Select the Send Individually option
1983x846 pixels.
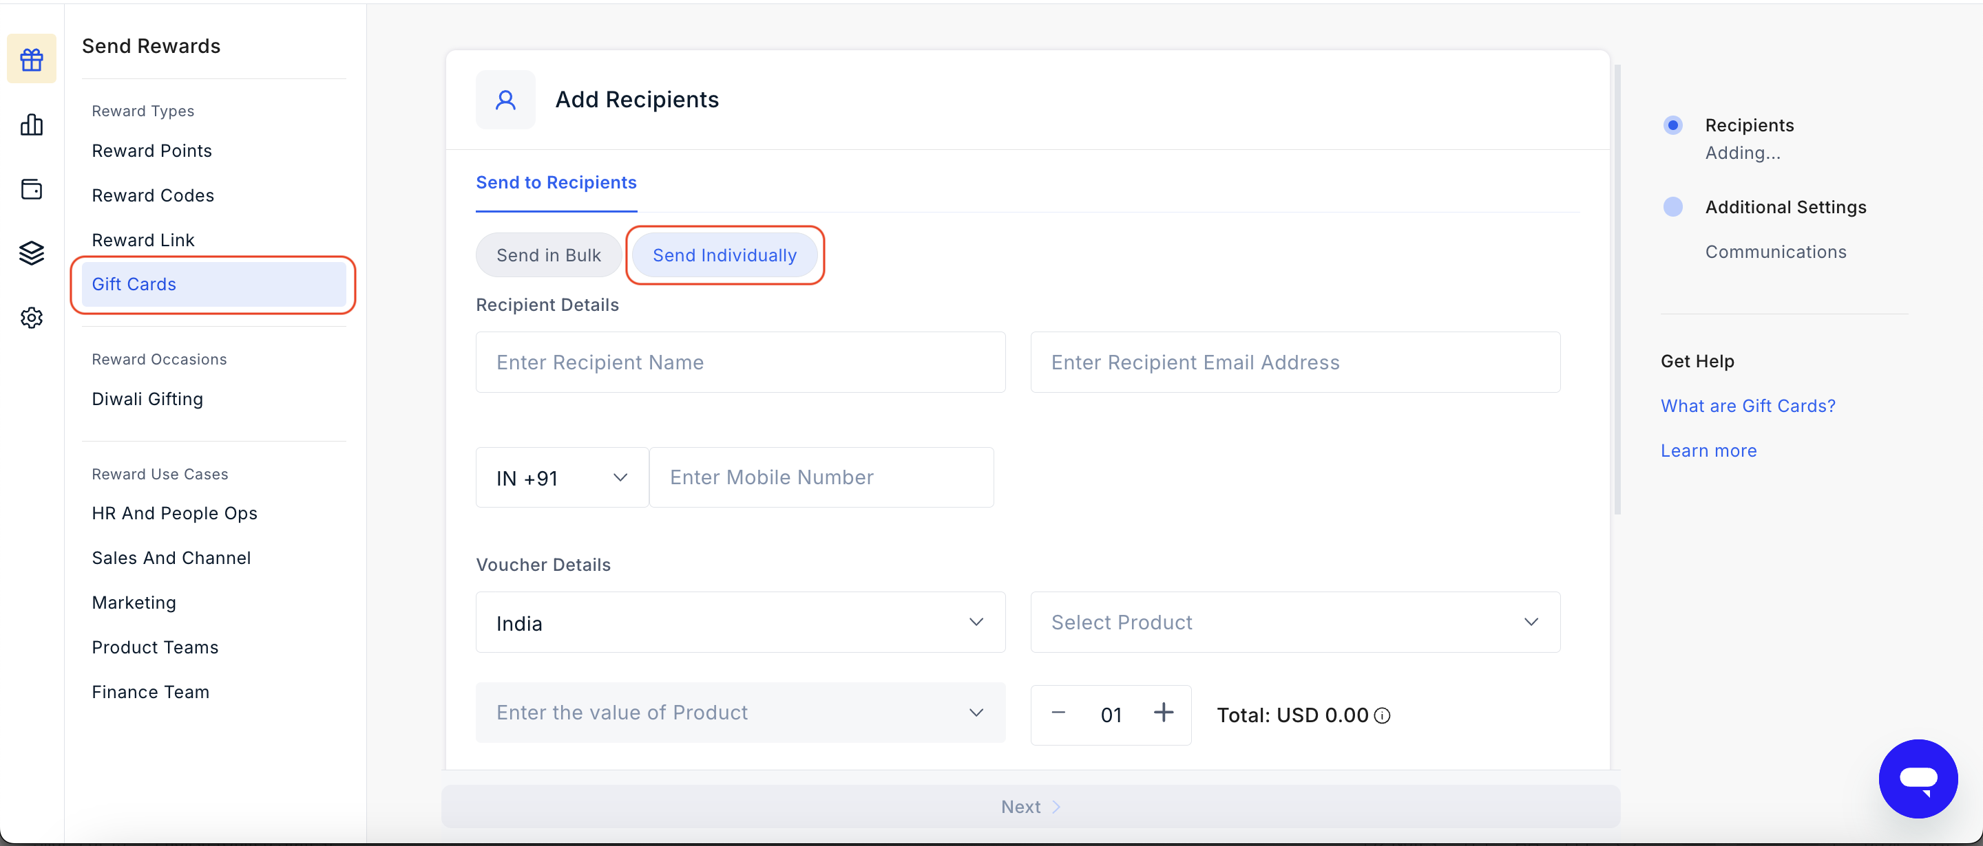pyautogui.click(x=724, y=255)
